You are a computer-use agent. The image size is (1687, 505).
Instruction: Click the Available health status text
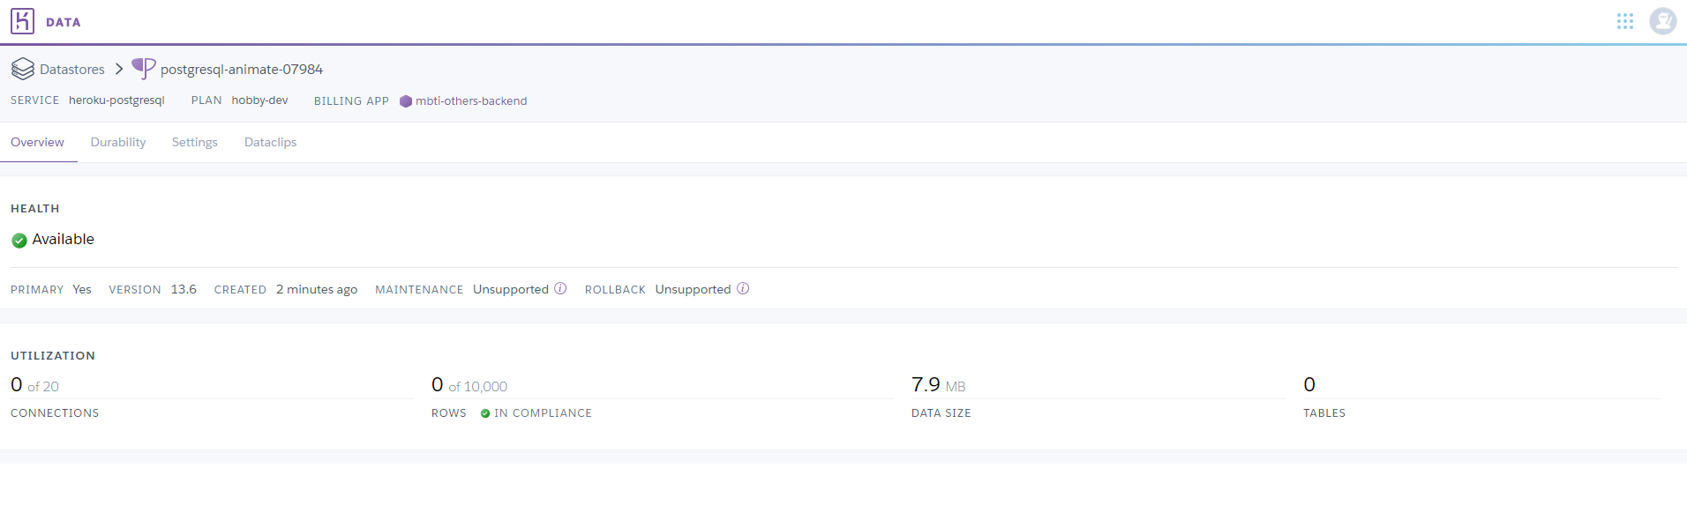coord(64,239)
